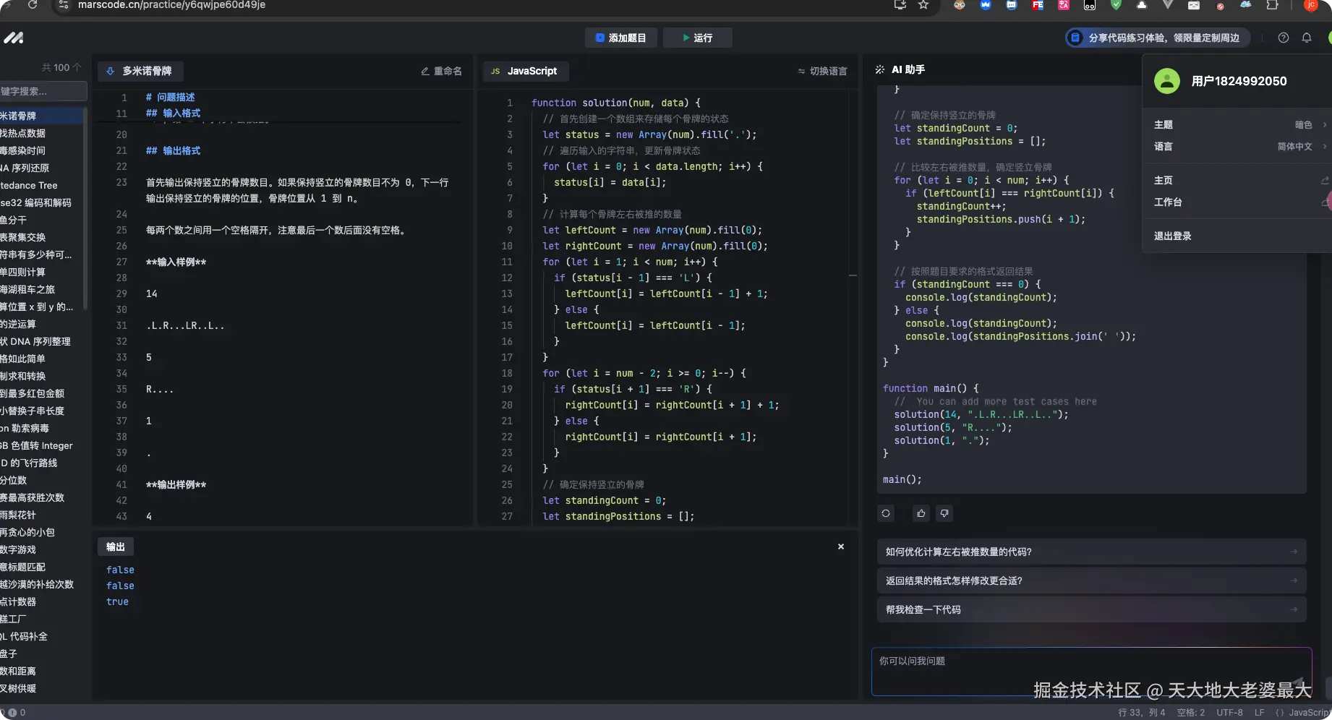The width and height of the screenshot is (1332, 720).
Task: Open the help question mark icon
Action: 1283,38
